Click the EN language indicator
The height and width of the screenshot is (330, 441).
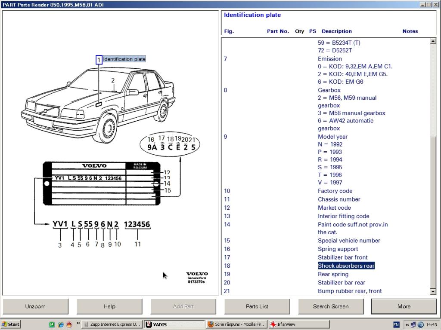click(x=396, y=324)
